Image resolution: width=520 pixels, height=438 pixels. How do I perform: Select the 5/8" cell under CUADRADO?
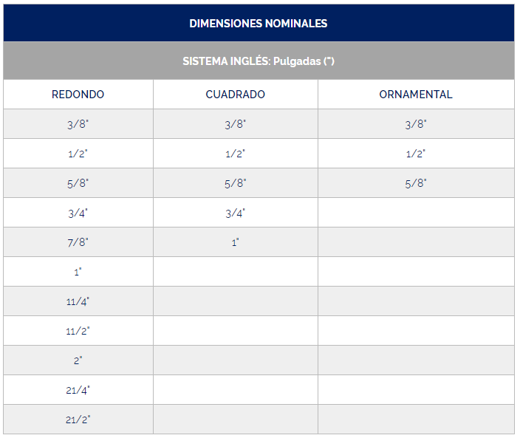click(236, 183)
